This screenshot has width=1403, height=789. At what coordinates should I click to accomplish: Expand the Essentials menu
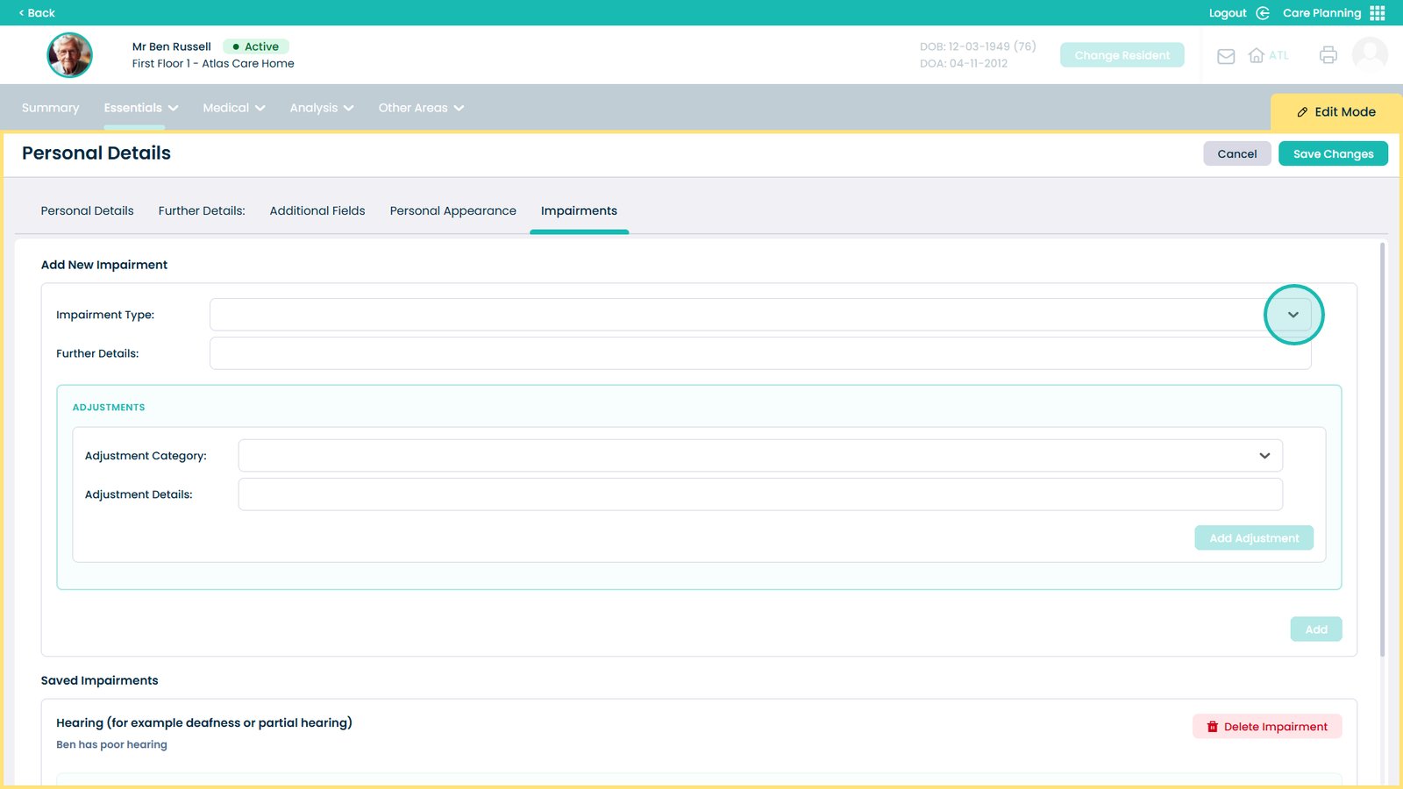click(140, 108)
